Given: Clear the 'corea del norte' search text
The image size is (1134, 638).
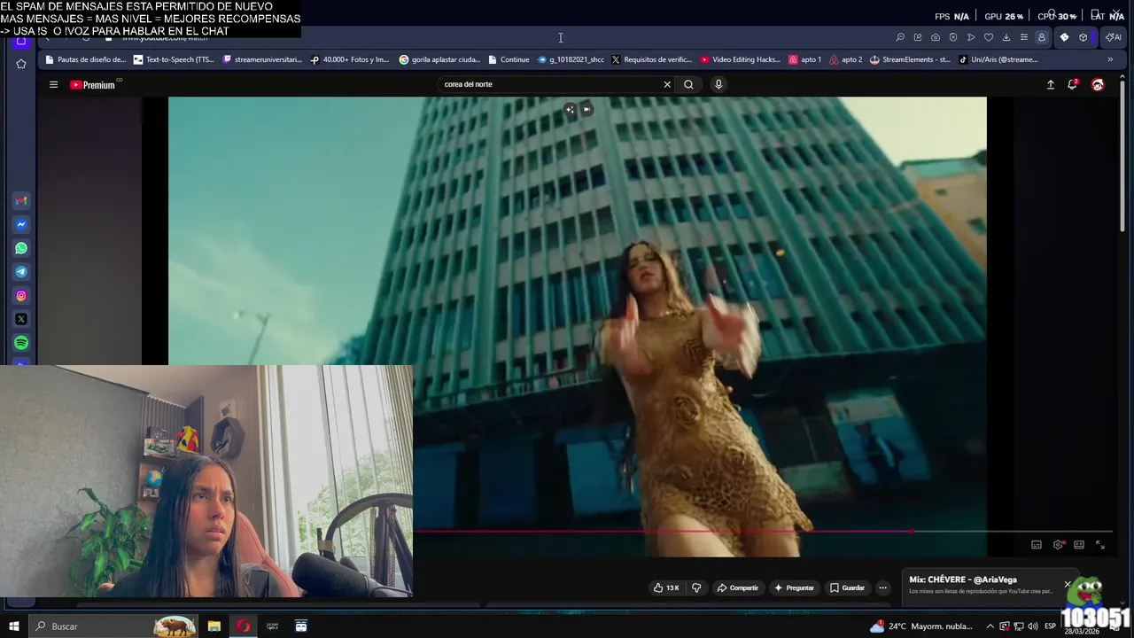Looking at the screenshot, I should 667,84.
